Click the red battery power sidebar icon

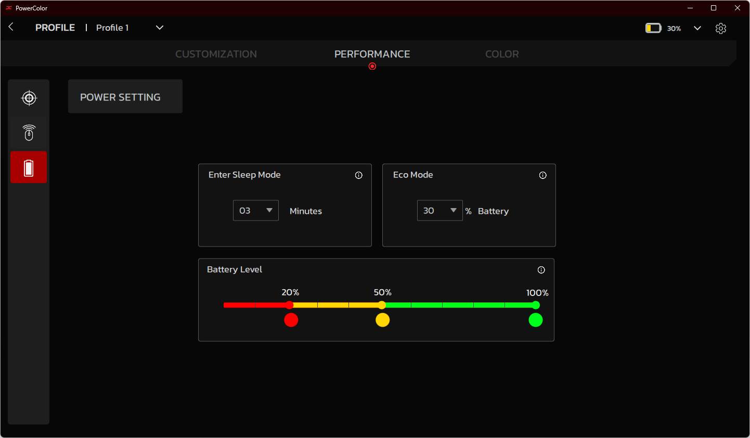(x=29, y=168)
